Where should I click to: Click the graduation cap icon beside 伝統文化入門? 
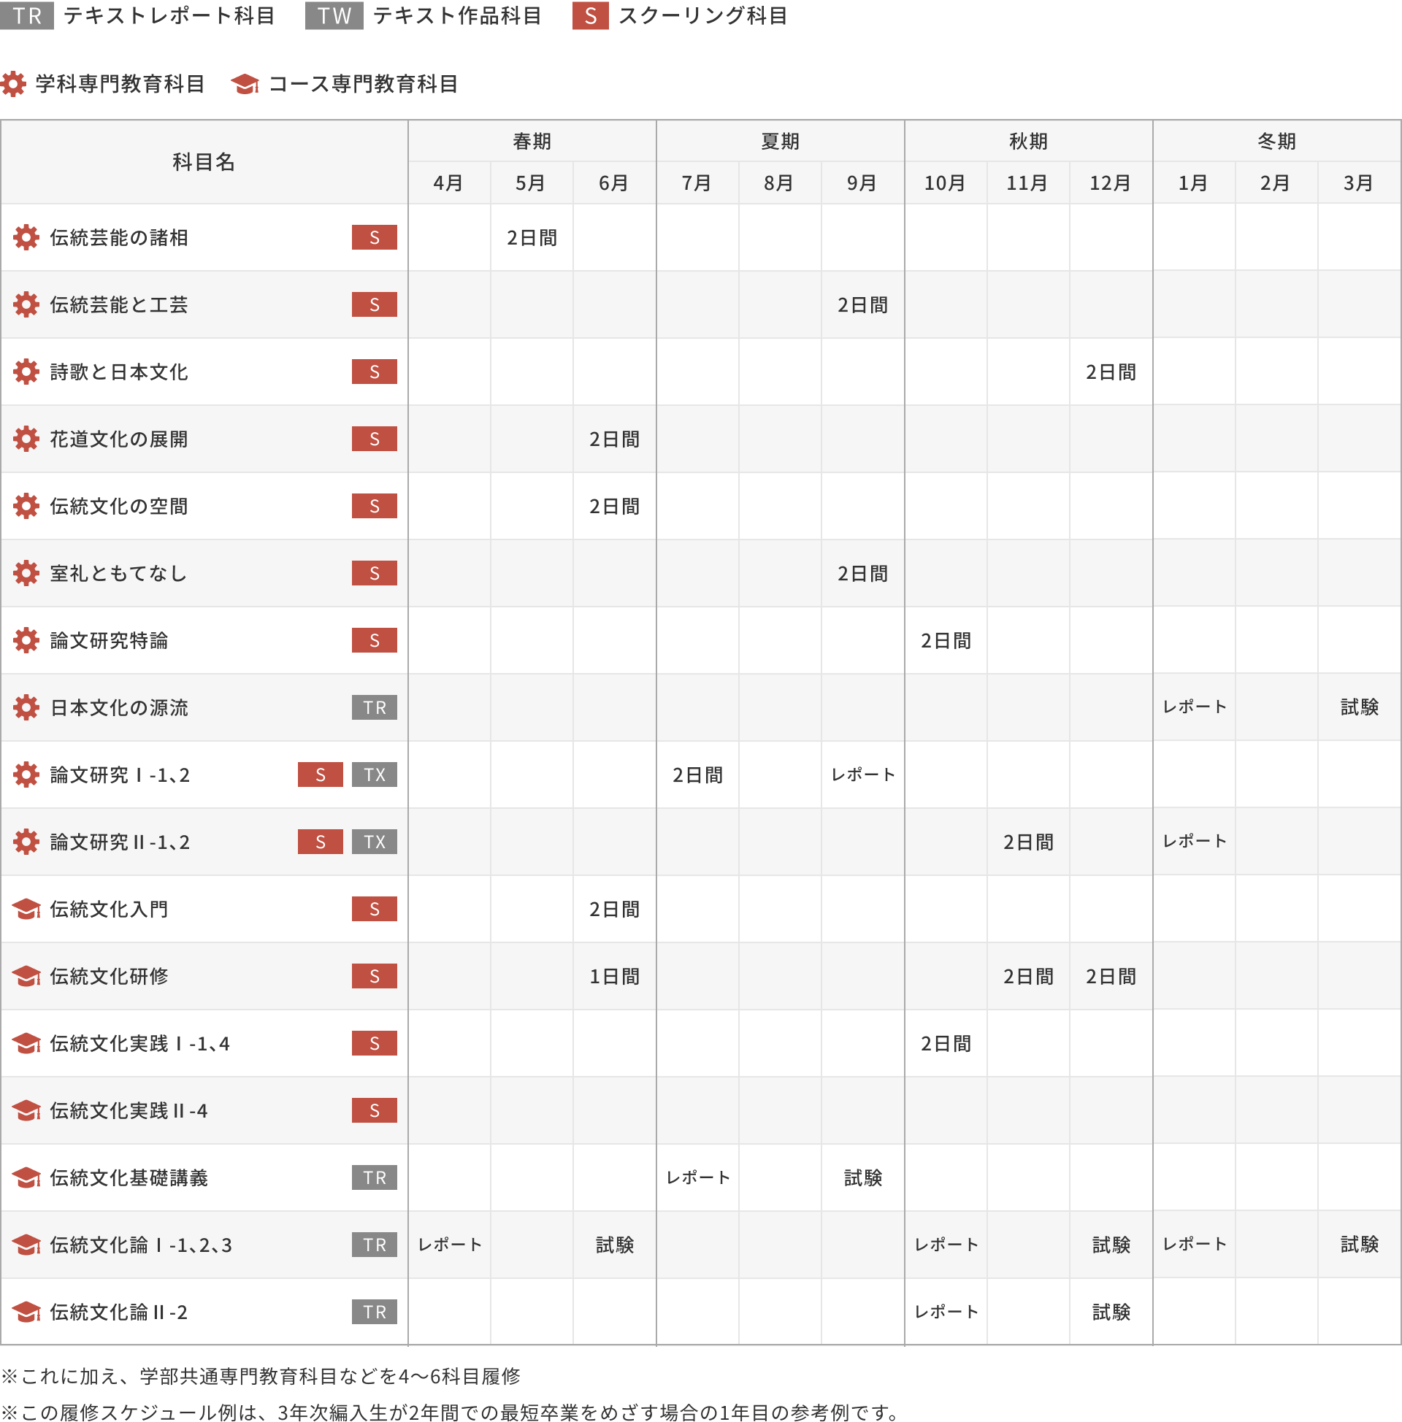(x=26, y=909)
